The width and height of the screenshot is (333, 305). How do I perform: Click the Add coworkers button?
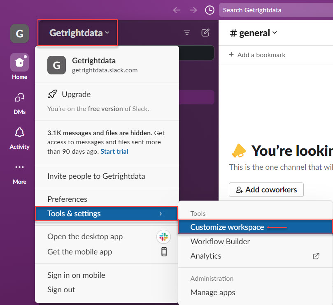266,189
